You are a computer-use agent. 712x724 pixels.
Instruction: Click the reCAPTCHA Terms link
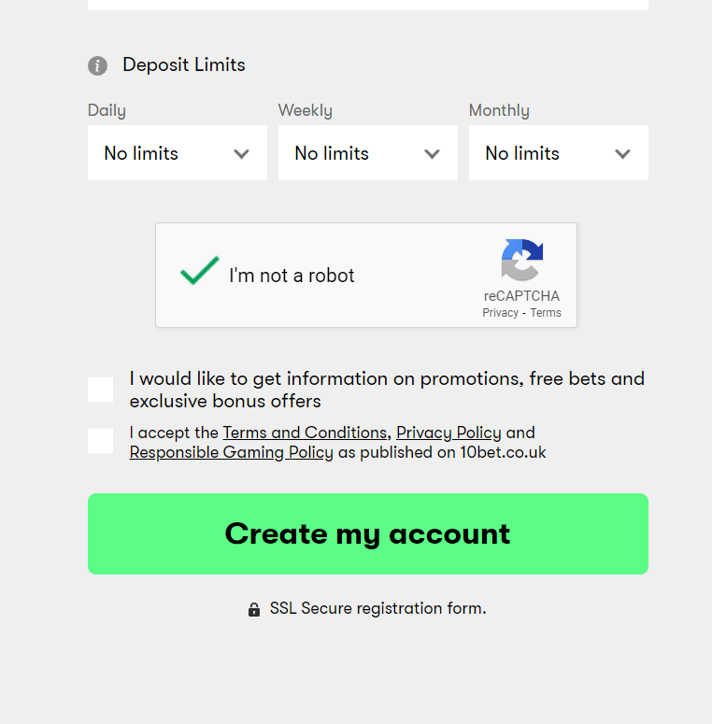point(546,313)
